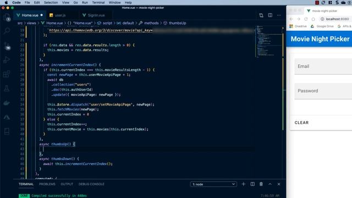Screen dimensions: 352x198
Task: Add a new terminal with the plus icon
Action: (243, 184)
